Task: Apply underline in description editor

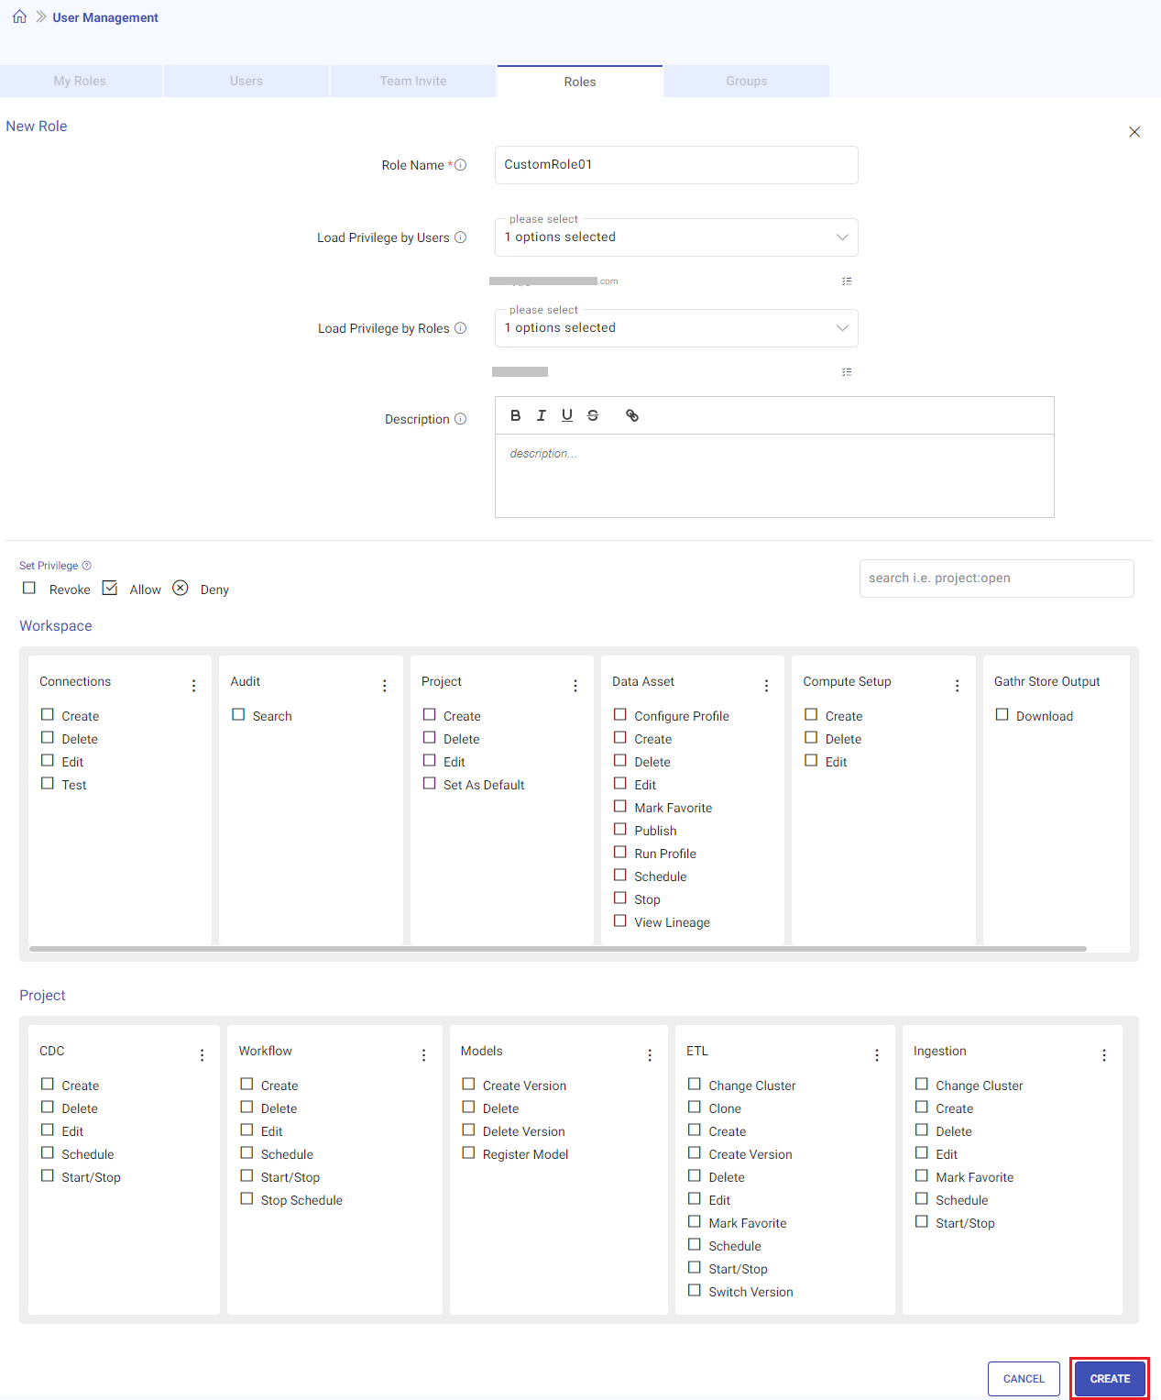Action: tap(566, 415)
